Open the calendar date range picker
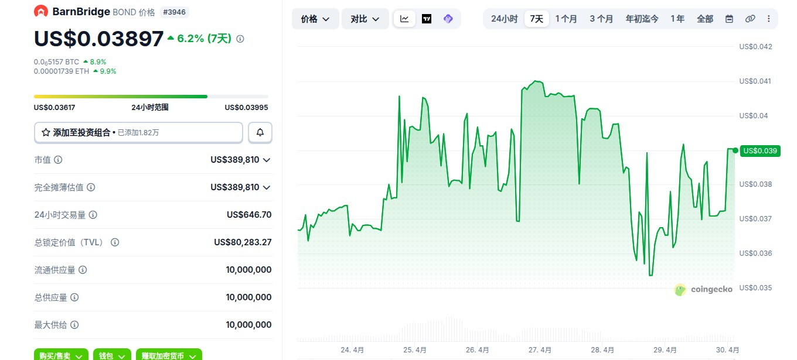Screen dimensions: 797x360 pyautogui.click(x=729, y=19)
